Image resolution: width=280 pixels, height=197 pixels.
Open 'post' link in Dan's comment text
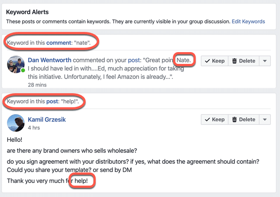click(x=134, y=60)
